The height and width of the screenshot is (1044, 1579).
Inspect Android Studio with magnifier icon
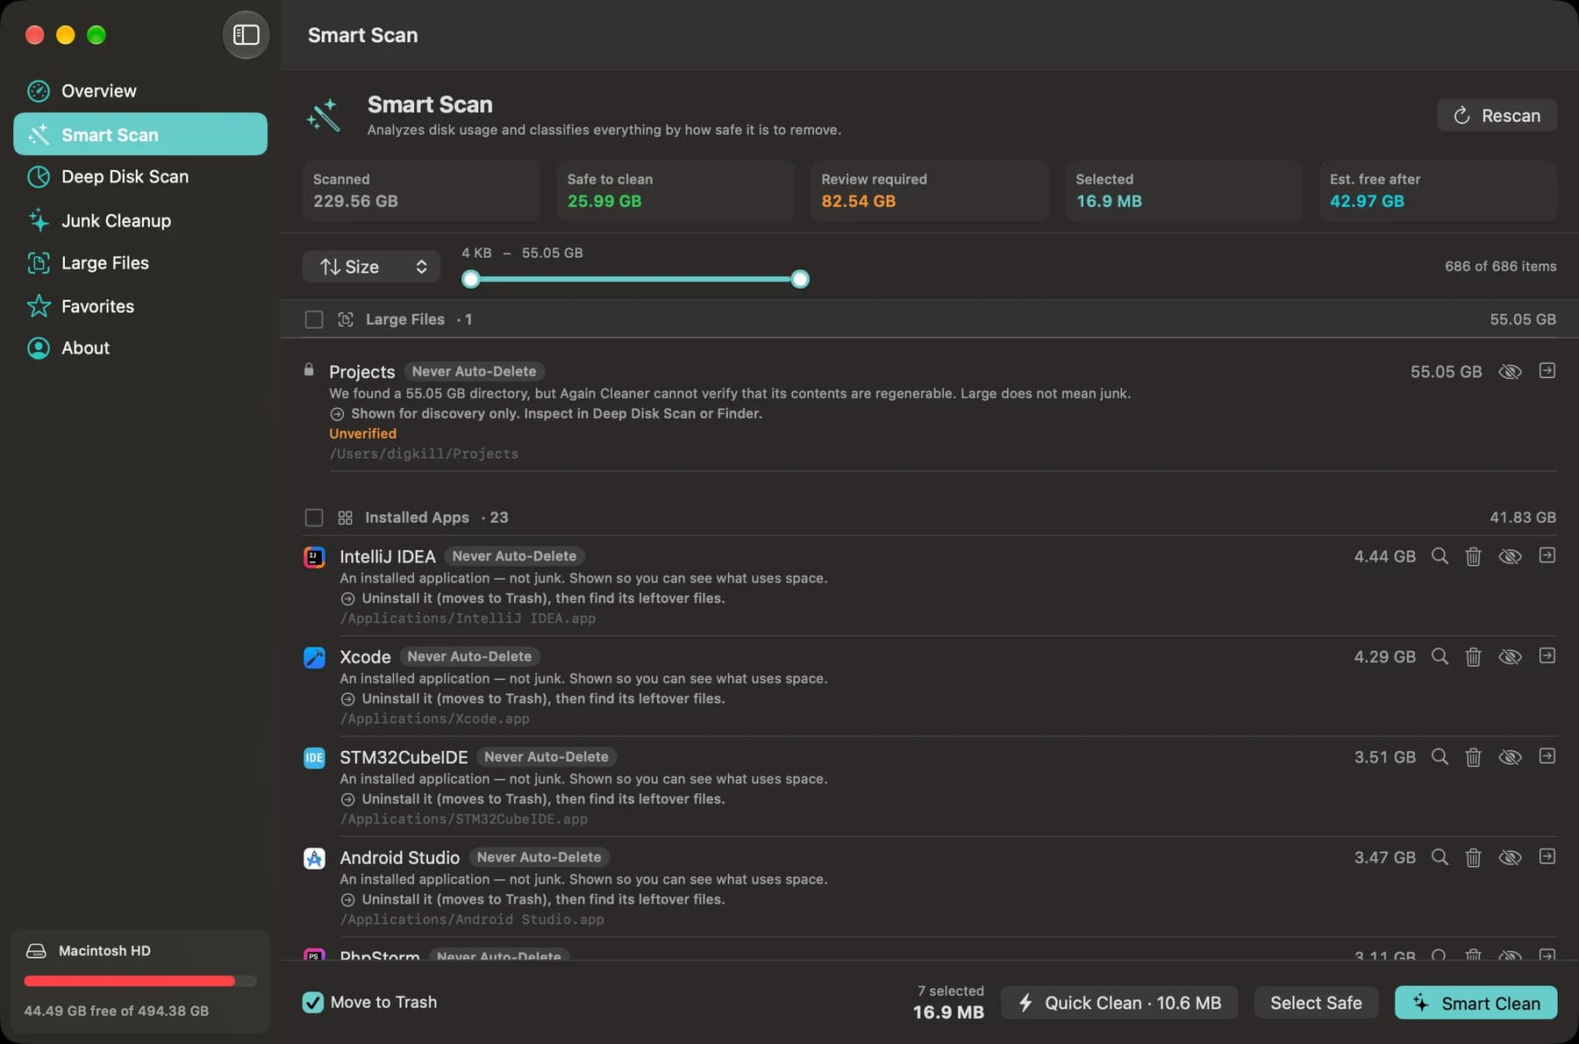click(x=1440, y=857)
